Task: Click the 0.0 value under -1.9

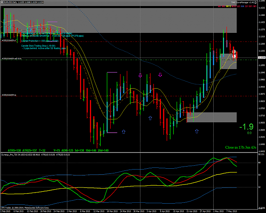Action: (249, 133)
